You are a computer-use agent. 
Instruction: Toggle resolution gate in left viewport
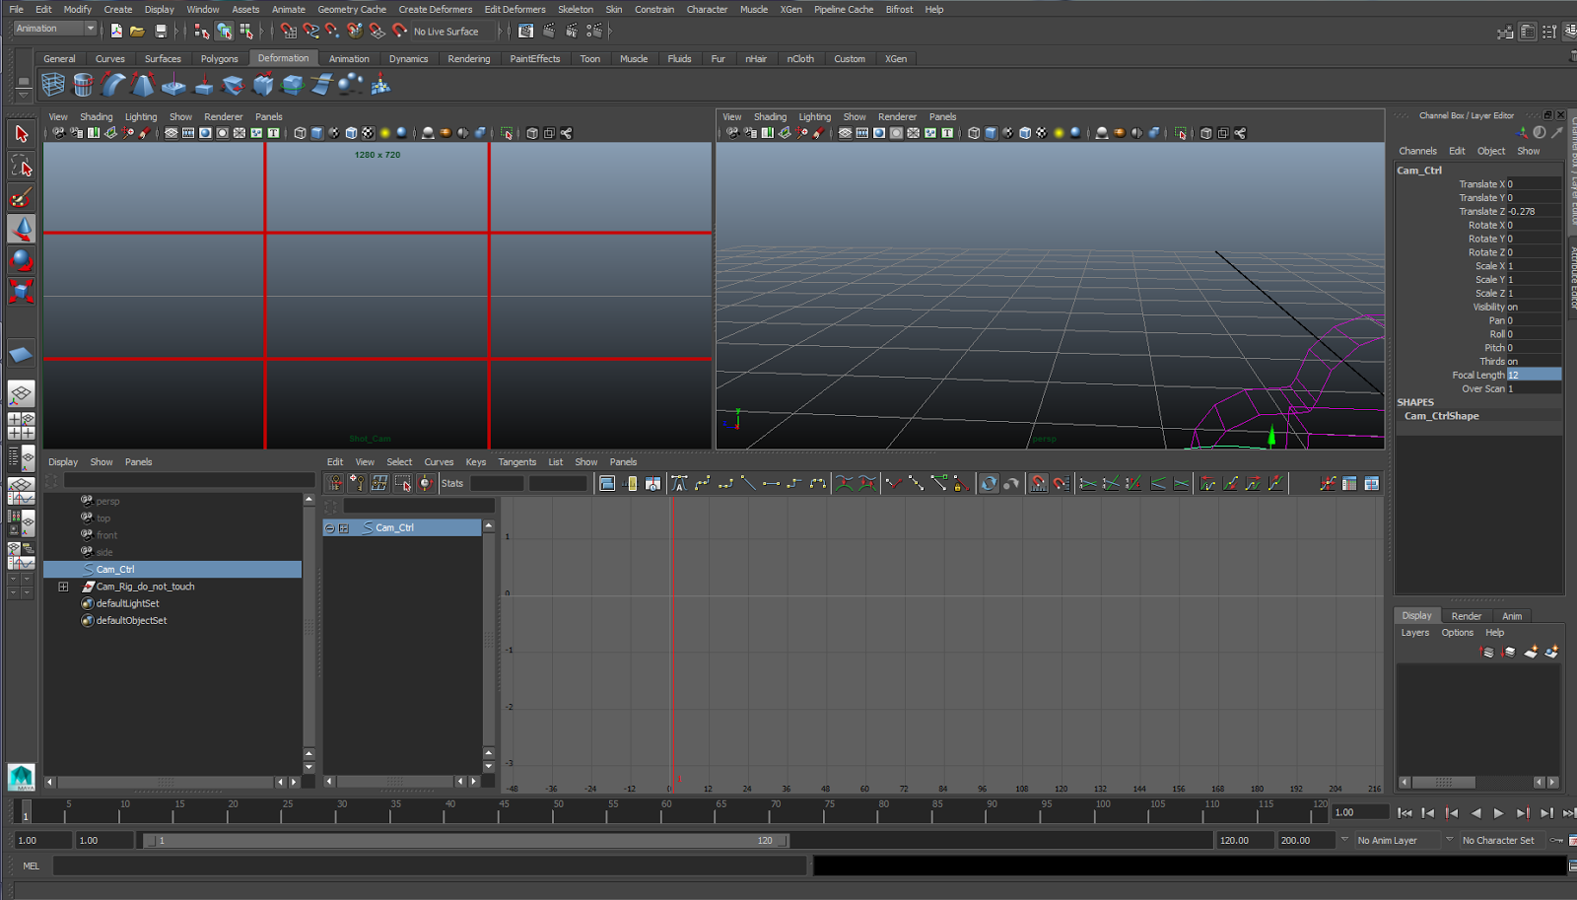tap(205, 133)
